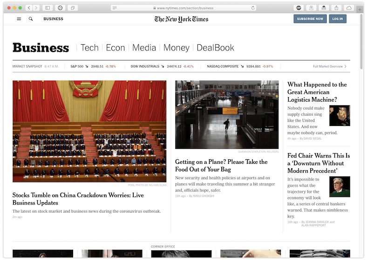The height and width of the screenshot is (260, 367).
Task: Open the history clock toolbar icon
Action: coord(60,8)
